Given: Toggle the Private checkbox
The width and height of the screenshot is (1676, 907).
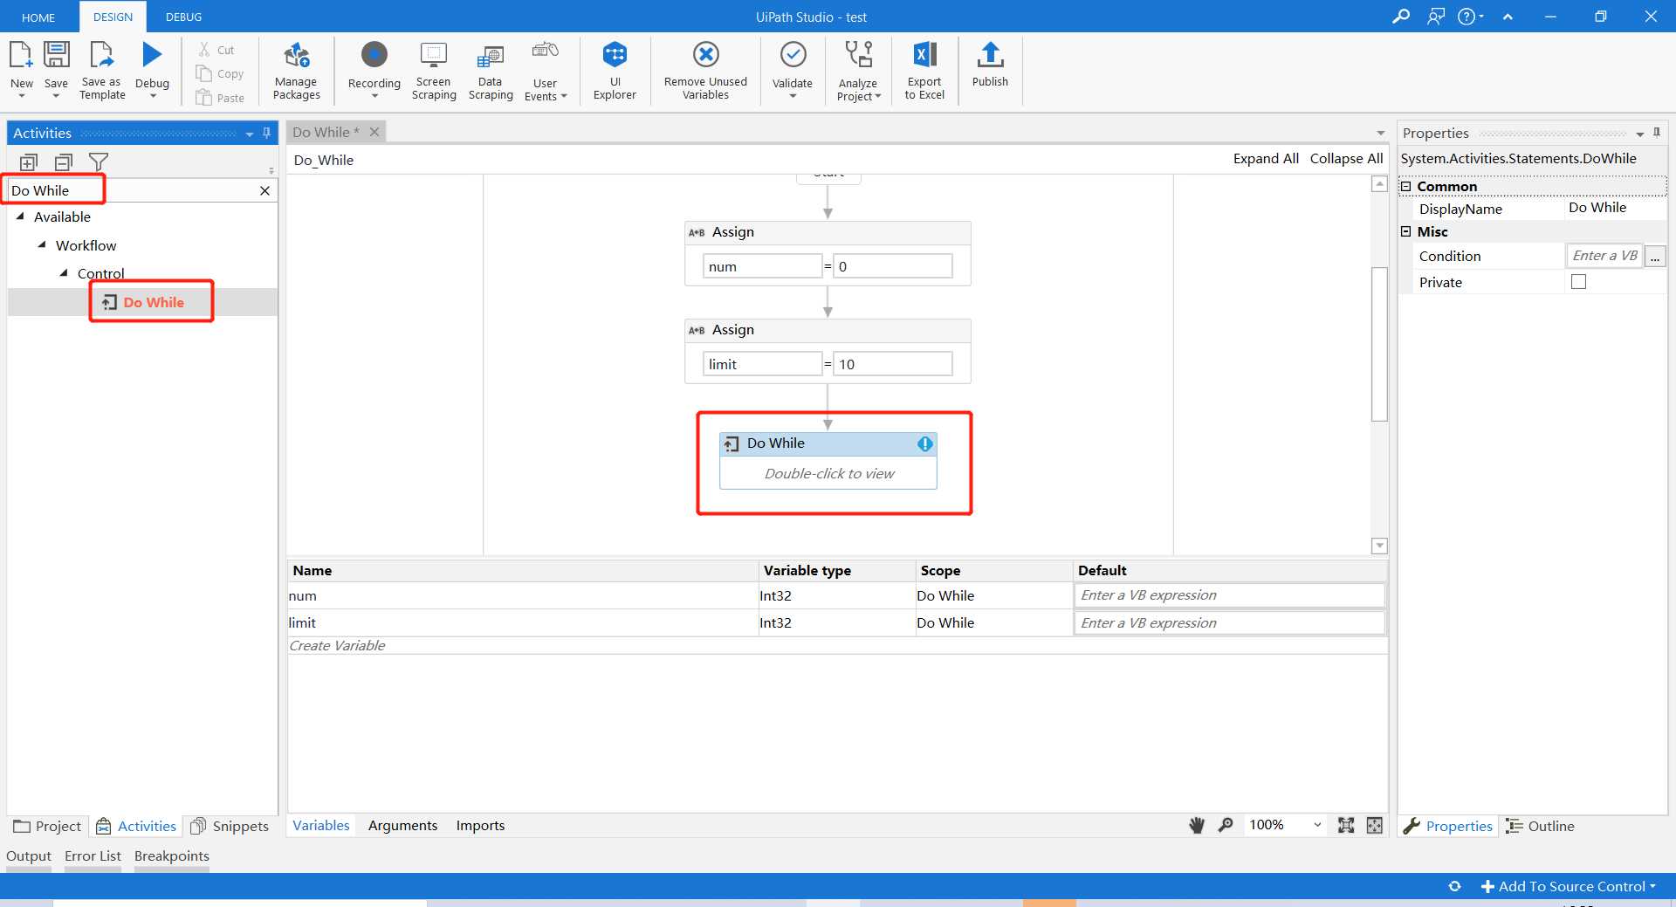Looking at the screenshot, I should click(x=1578, y=282).
